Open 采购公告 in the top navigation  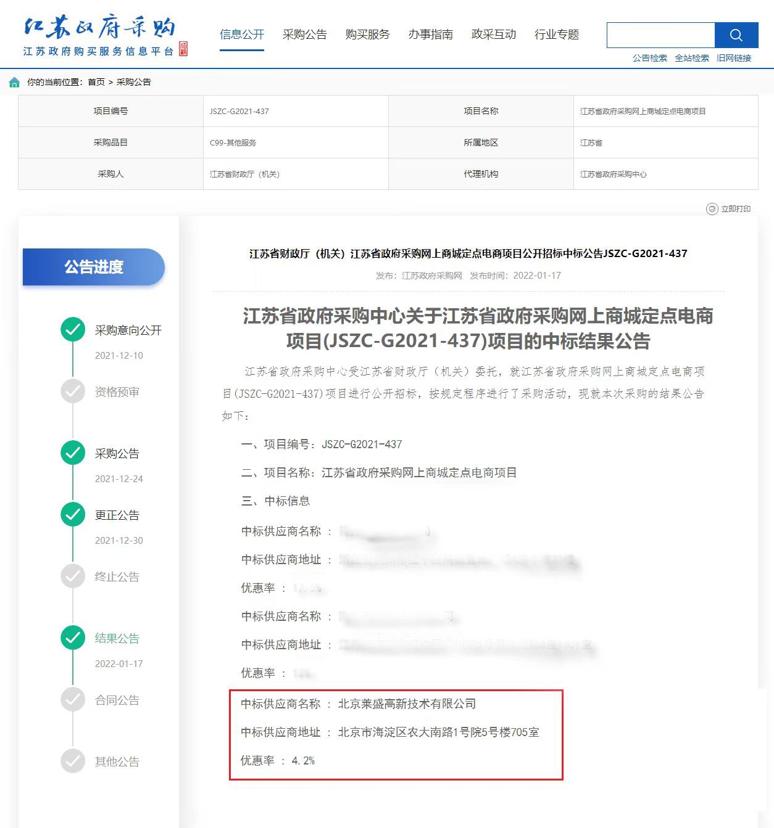pyautogui.click(x=304, y=35)
